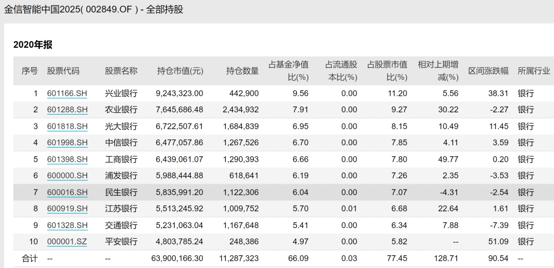This screenshot has width=554, height=268.
Task: Select the stock name 浦发银行
Action: point(121,176)
